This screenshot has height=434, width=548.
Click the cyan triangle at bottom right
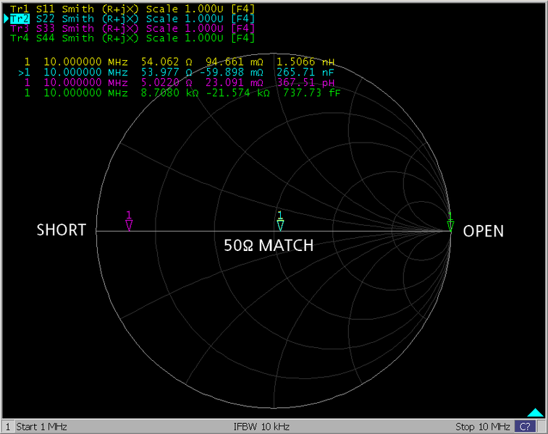pyautogui.click(x=535, y=412)
